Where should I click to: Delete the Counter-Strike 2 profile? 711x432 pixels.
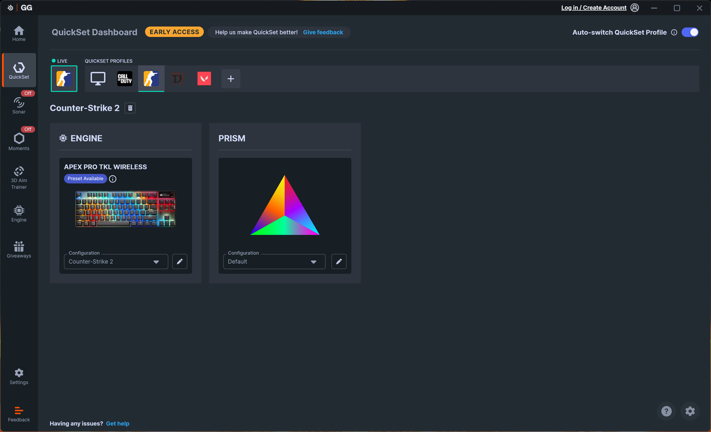click(x=130, y=108)
